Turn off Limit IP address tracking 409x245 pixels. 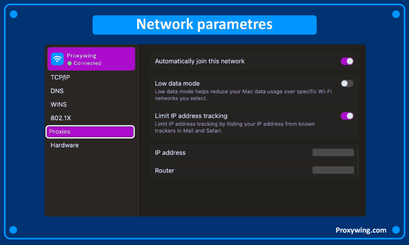coord(347,116)
